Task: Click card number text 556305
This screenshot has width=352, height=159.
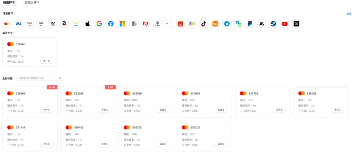Action: click(195, 128)
